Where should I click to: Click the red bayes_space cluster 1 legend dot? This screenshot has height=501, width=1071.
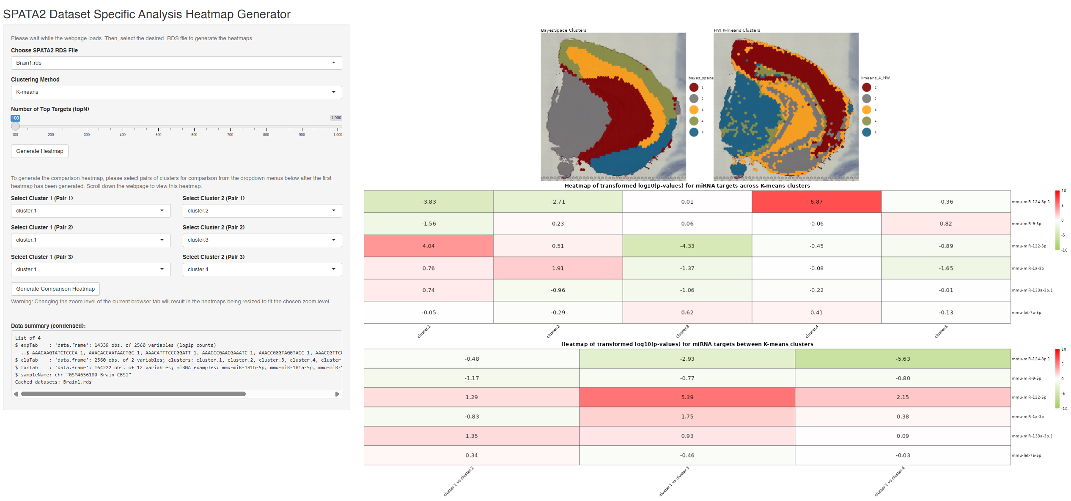[x=694, y=87]
